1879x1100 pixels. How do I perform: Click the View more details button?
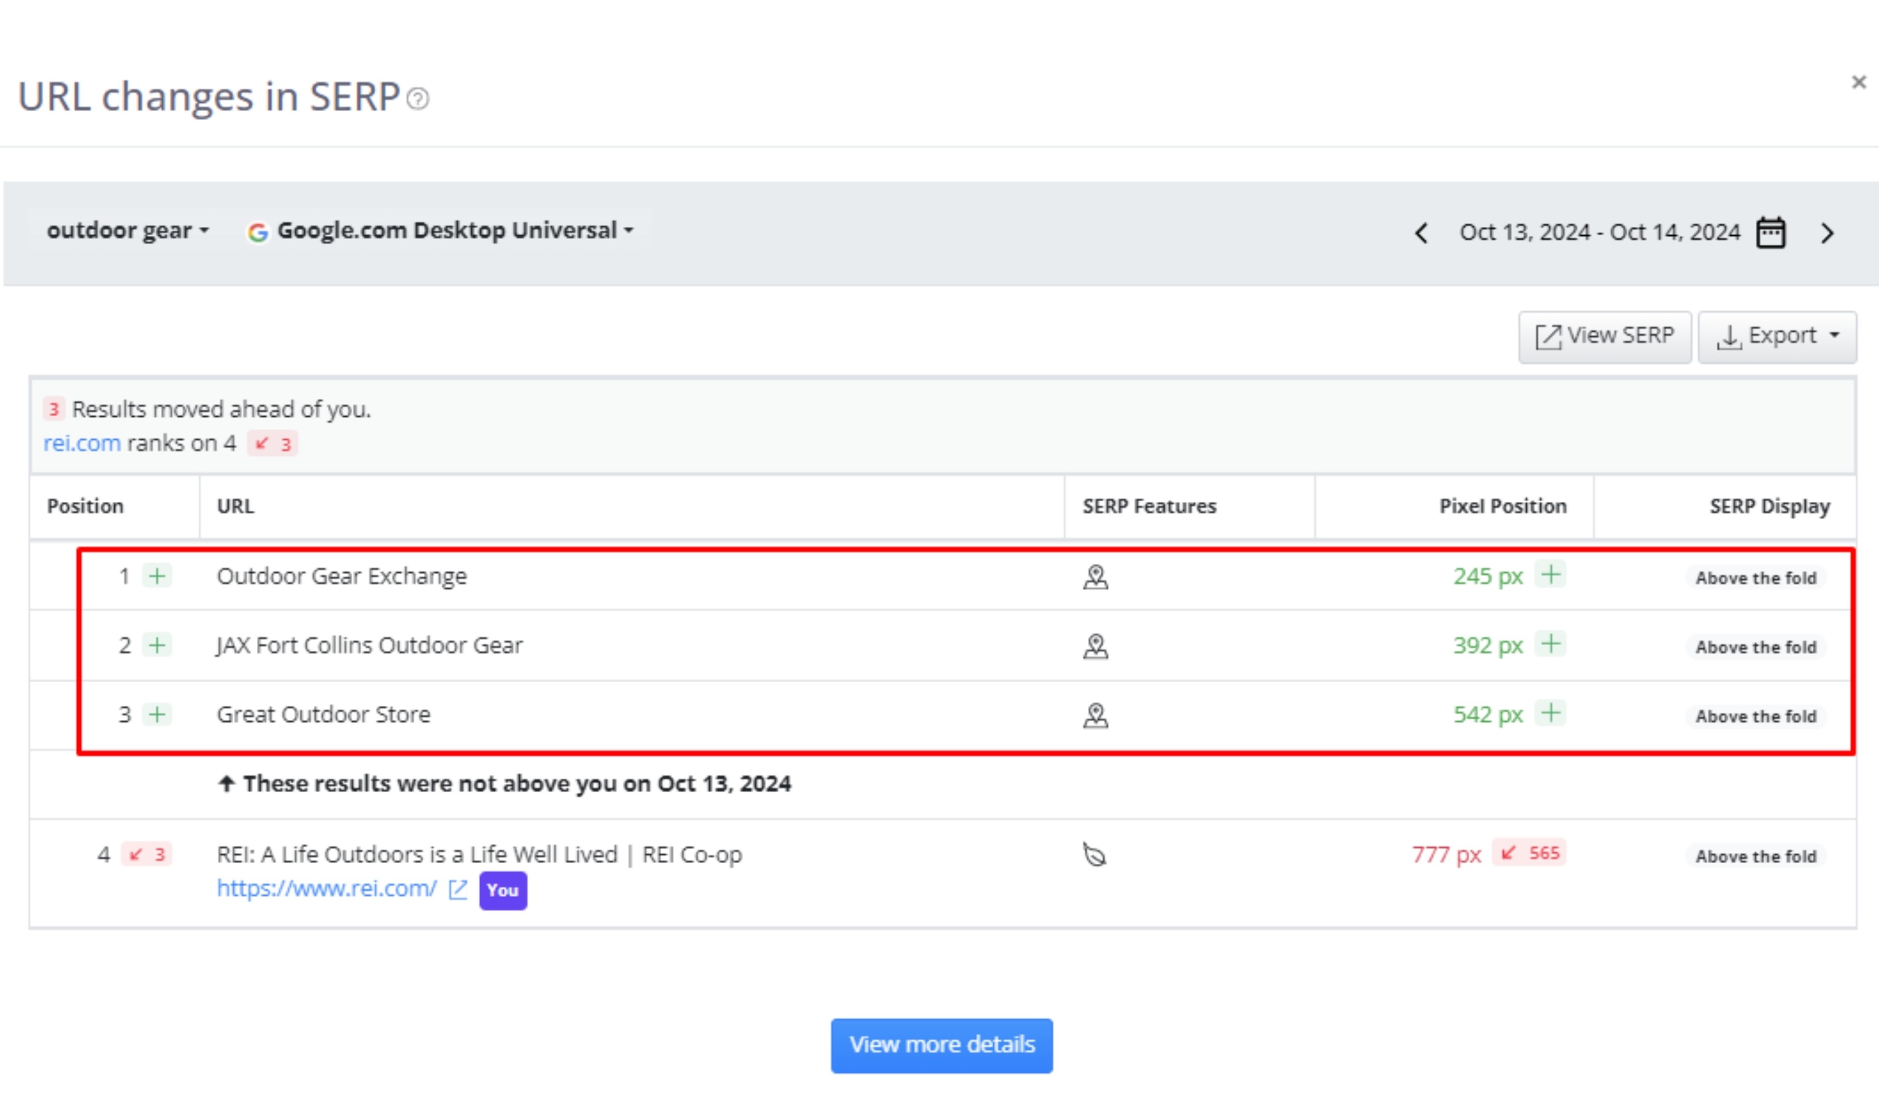(x=942, y=1046)
